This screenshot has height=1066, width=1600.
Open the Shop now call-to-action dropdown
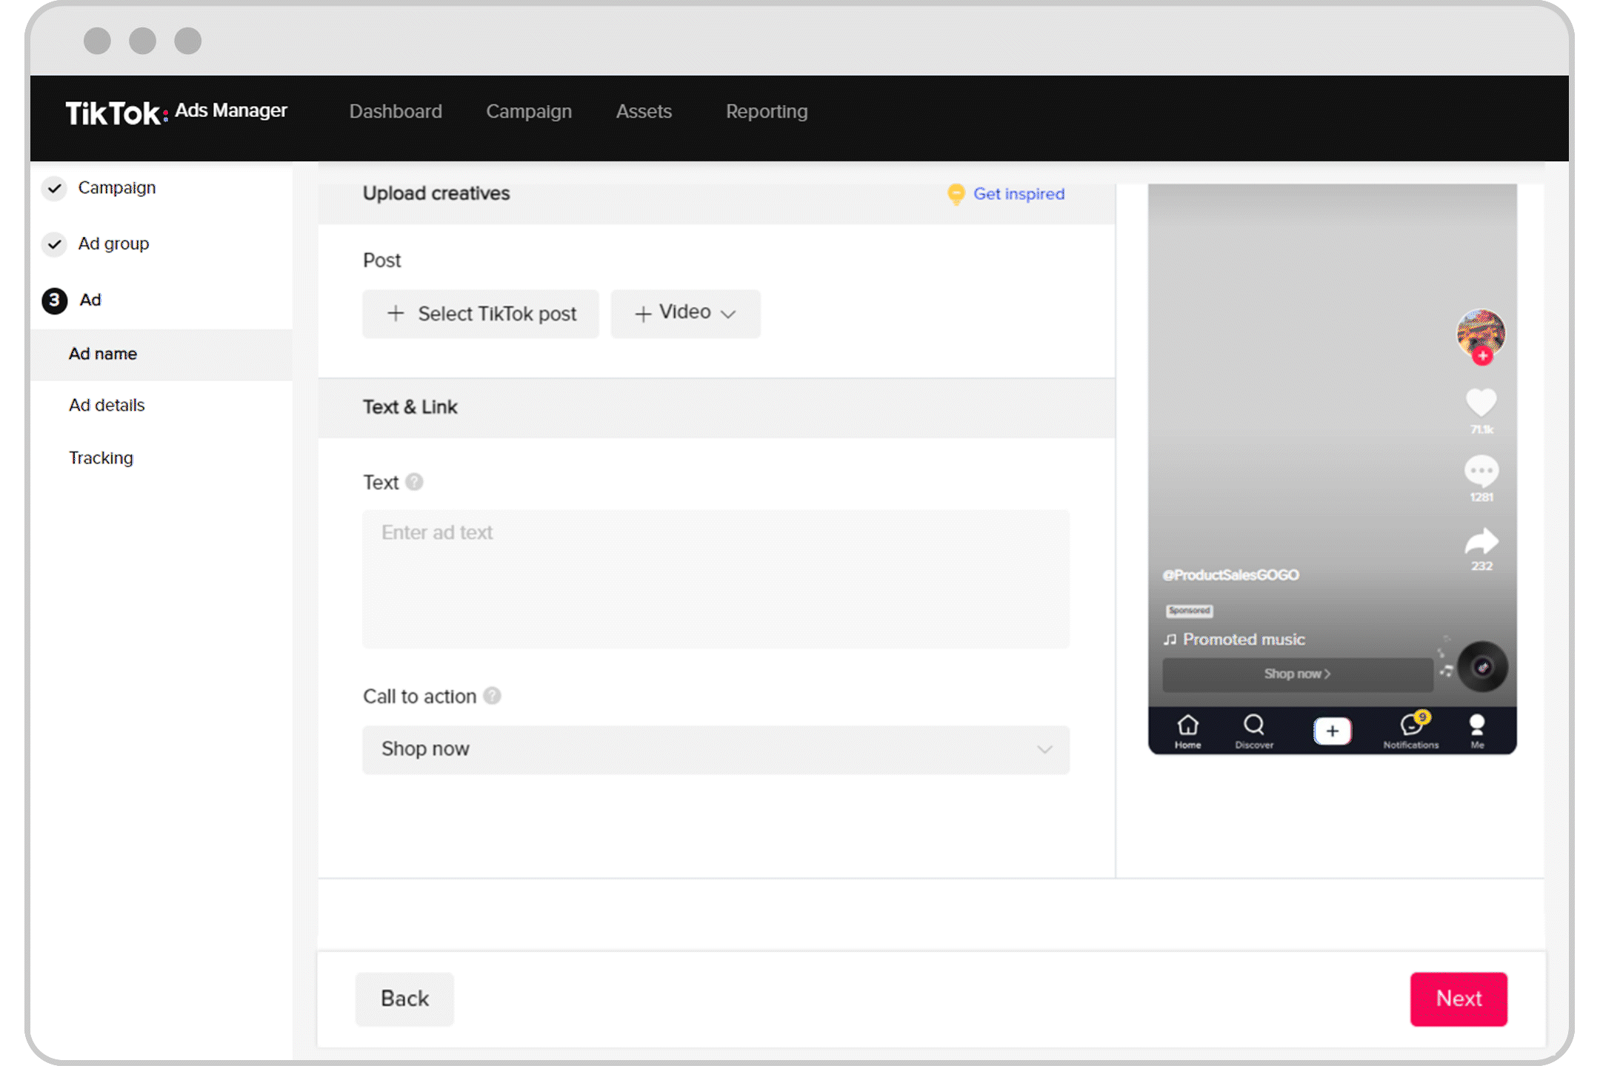click(x=715, y=749)
